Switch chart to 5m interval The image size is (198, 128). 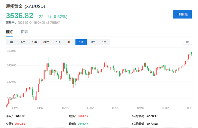(23, 42)
